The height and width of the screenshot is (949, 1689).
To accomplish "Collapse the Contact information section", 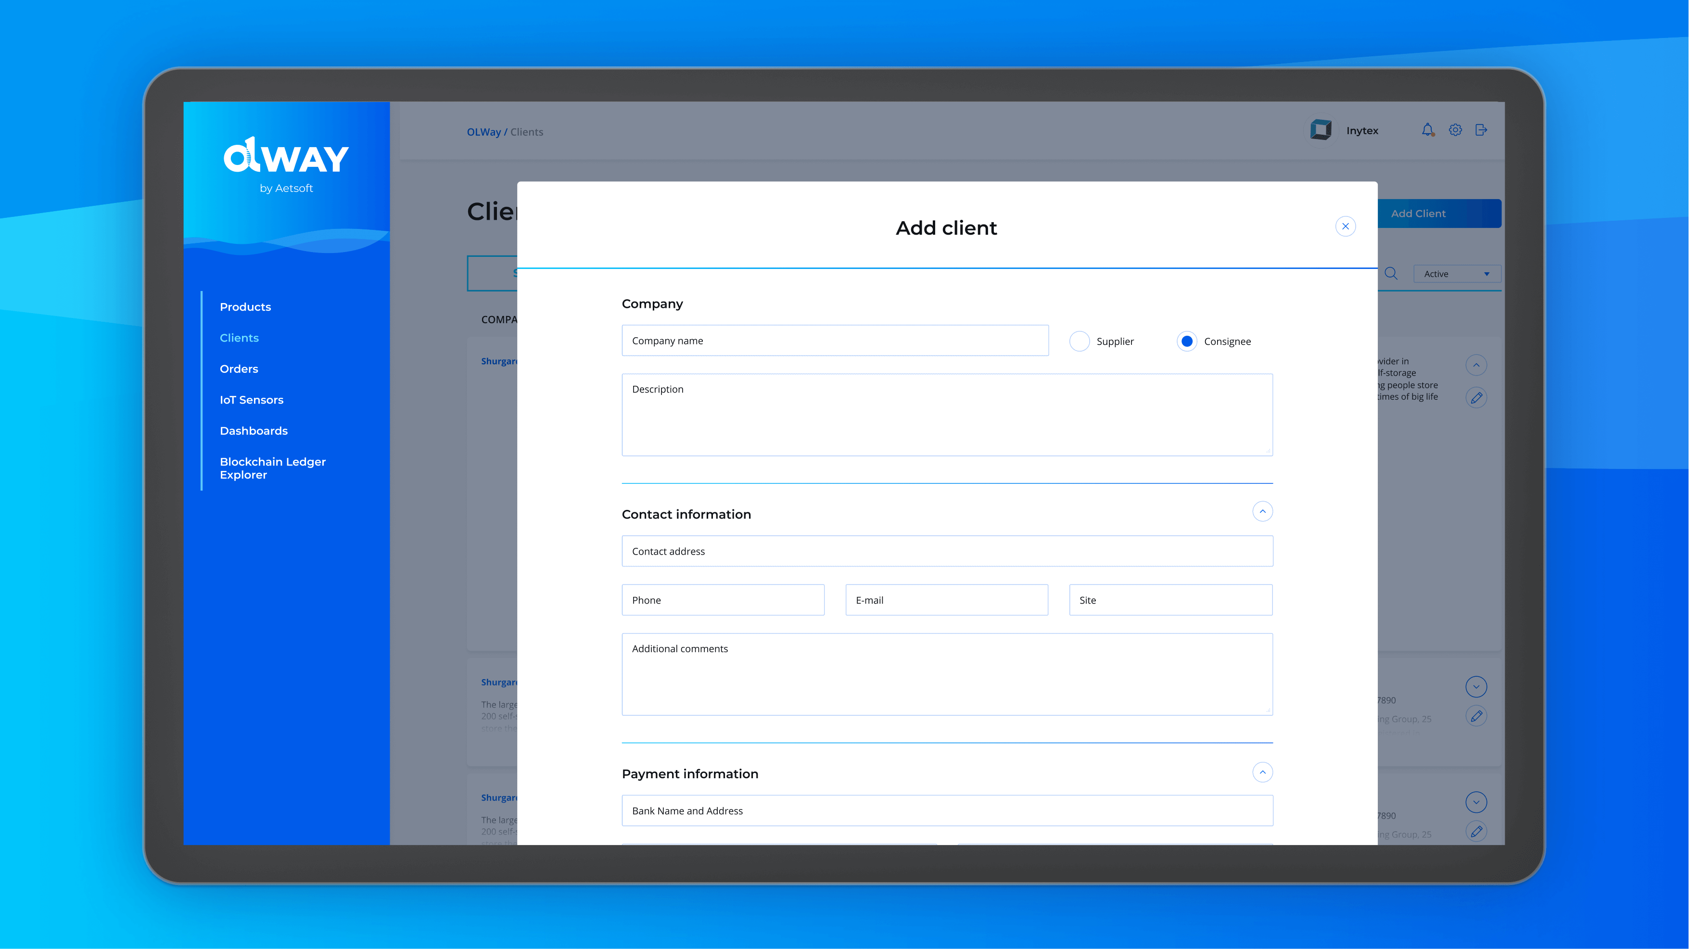I will [x=1262, y=511].
